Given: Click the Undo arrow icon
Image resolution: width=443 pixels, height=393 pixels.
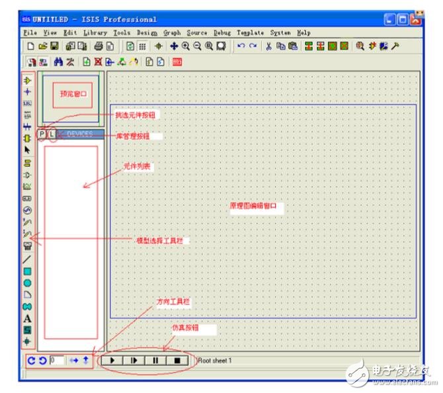Looking at the screenshot, I should point(241,46).
